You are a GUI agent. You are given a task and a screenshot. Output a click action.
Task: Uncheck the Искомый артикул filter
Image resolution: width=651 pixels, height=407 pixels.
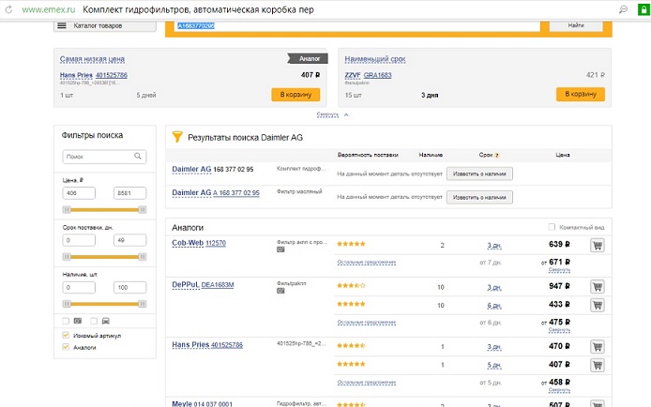(66, 335)
